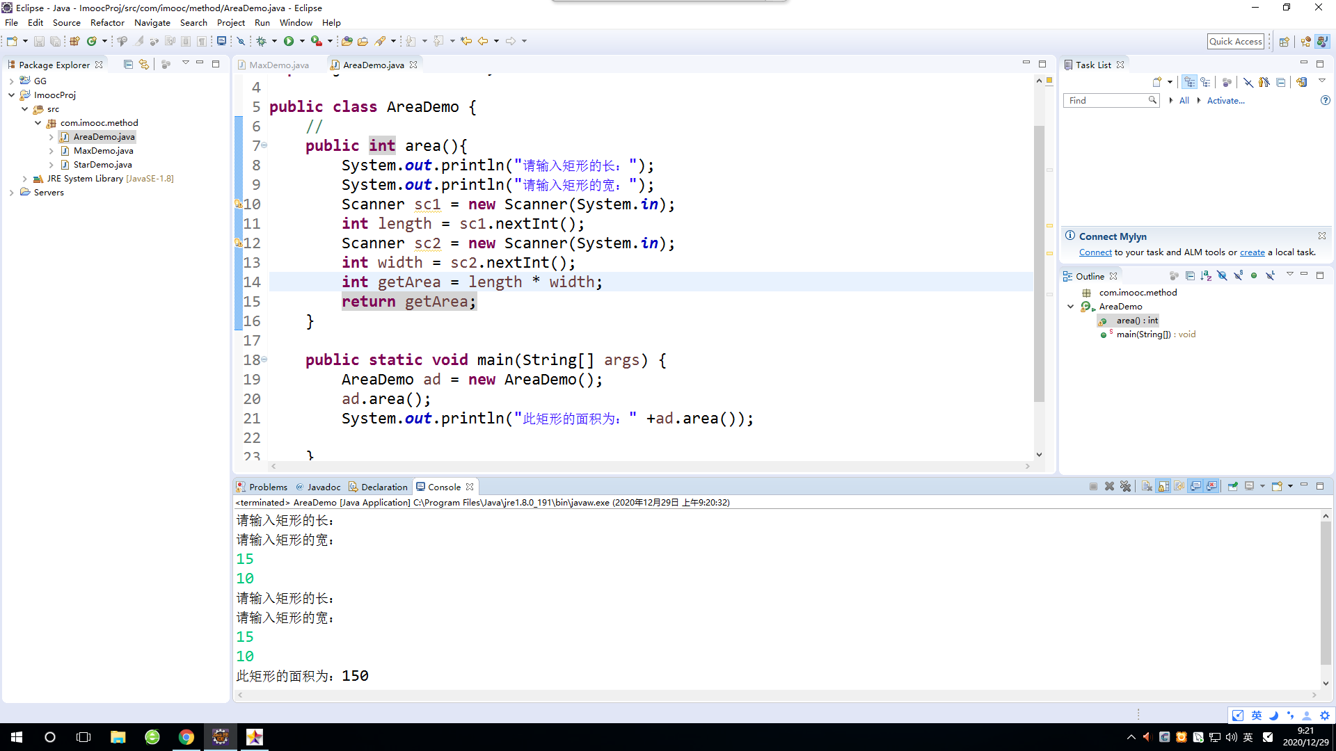
Task: Toggle Show Only My Tasks in Task List
Action: pyautogui.click(x=1264, y=82)
